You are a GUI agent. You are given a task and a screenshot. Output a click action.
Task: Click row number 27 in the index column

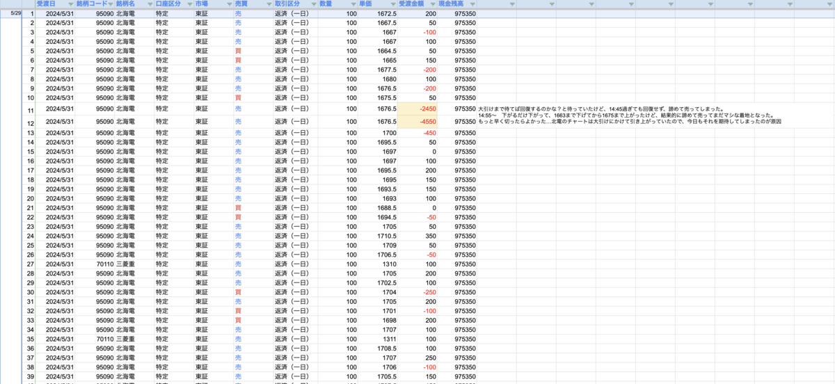tap(29, 264)
